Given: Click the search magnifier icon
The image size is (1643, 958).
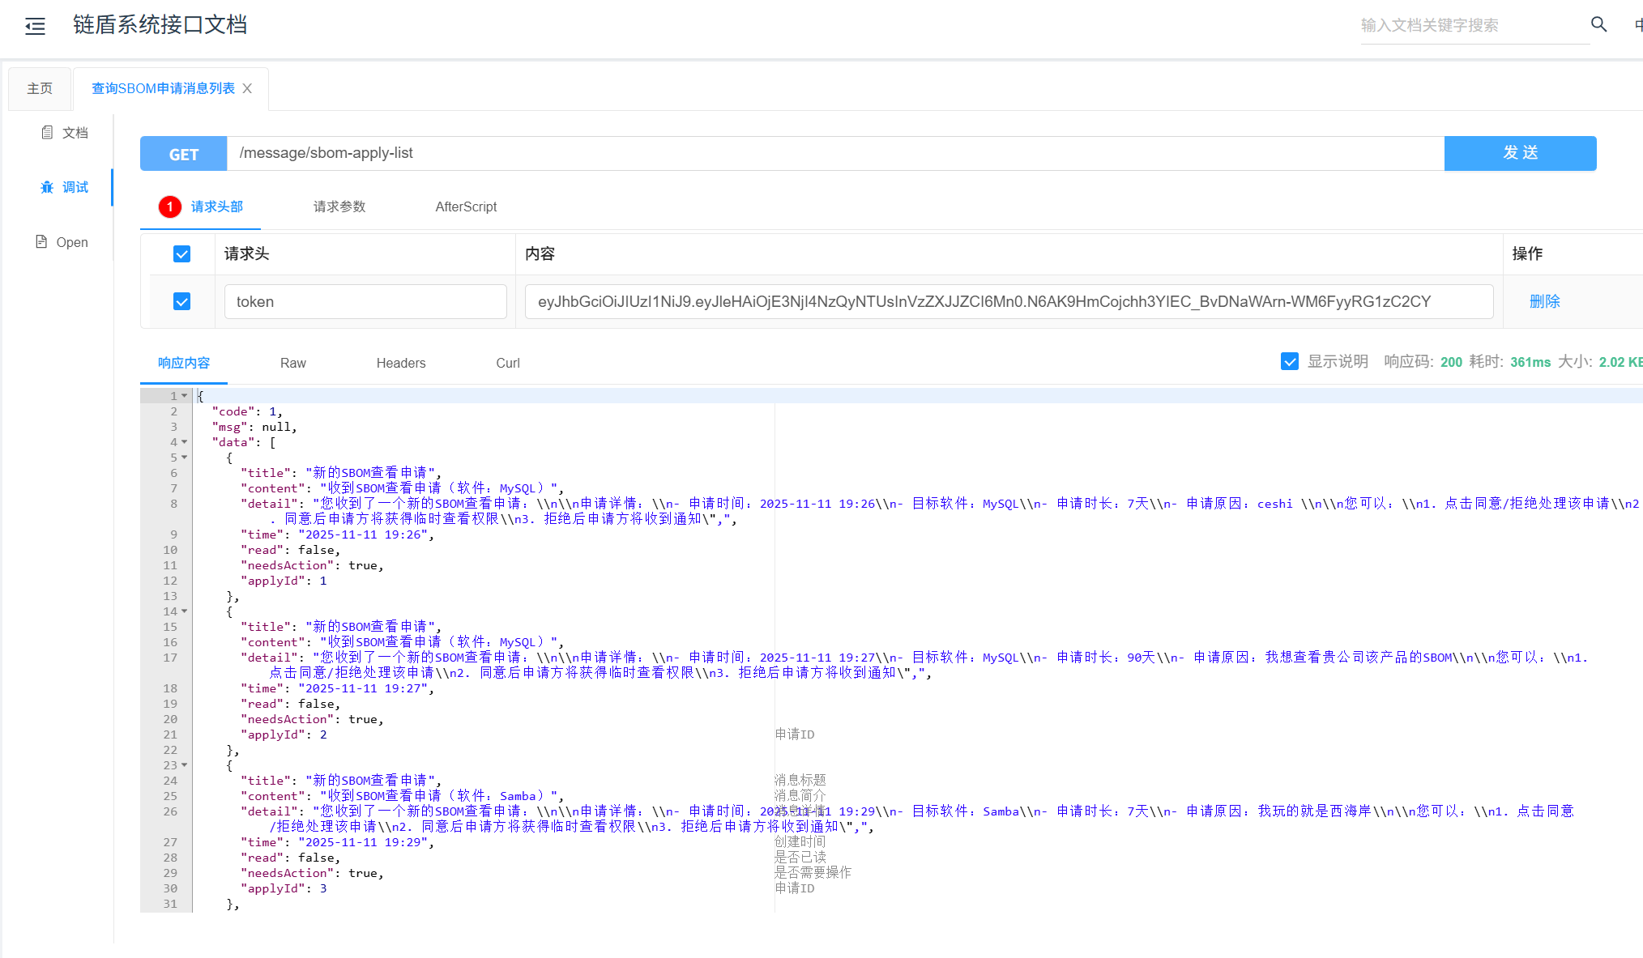Looking at the screenshot, I should 1598,24.
